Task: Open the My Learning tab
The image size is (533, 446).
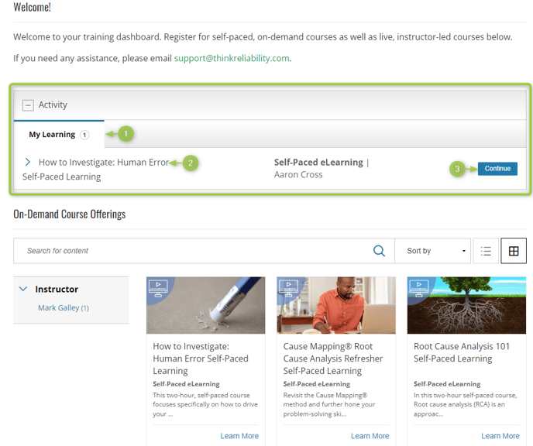Action: pos(59,135)
